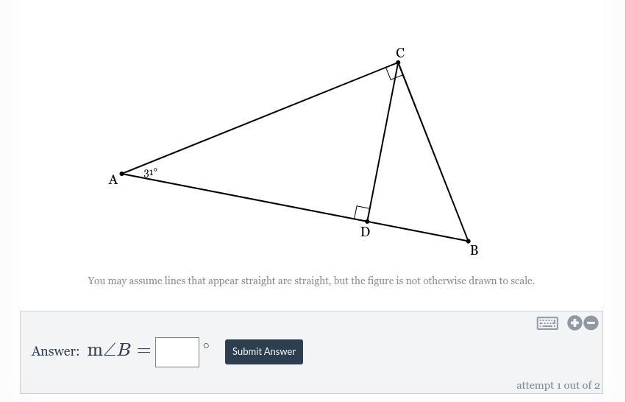Focus the m∠B answer input box

[x=177, y=352]
